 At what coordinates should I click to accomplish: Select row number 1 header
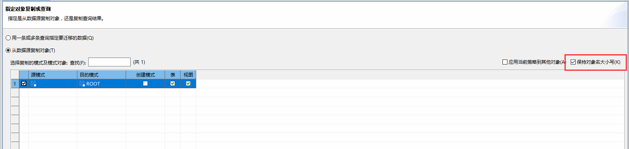click(x=15, y=84)
